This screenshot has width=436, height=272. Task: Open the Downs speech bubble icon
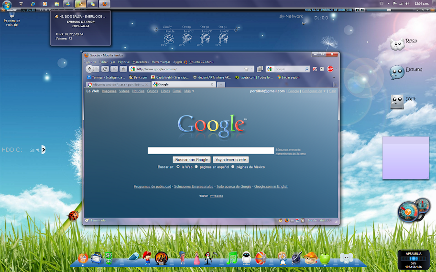point(397,73)
